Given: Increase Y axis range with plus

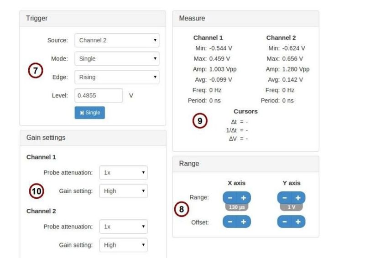Looking at the screenshot, I should coord(298,198).
